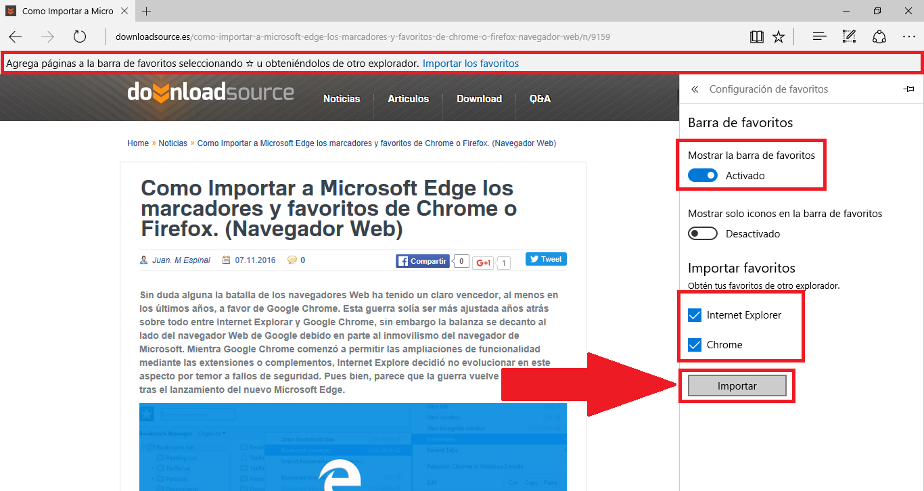Click the Facebook Compartir button

(x=423, y=261)
